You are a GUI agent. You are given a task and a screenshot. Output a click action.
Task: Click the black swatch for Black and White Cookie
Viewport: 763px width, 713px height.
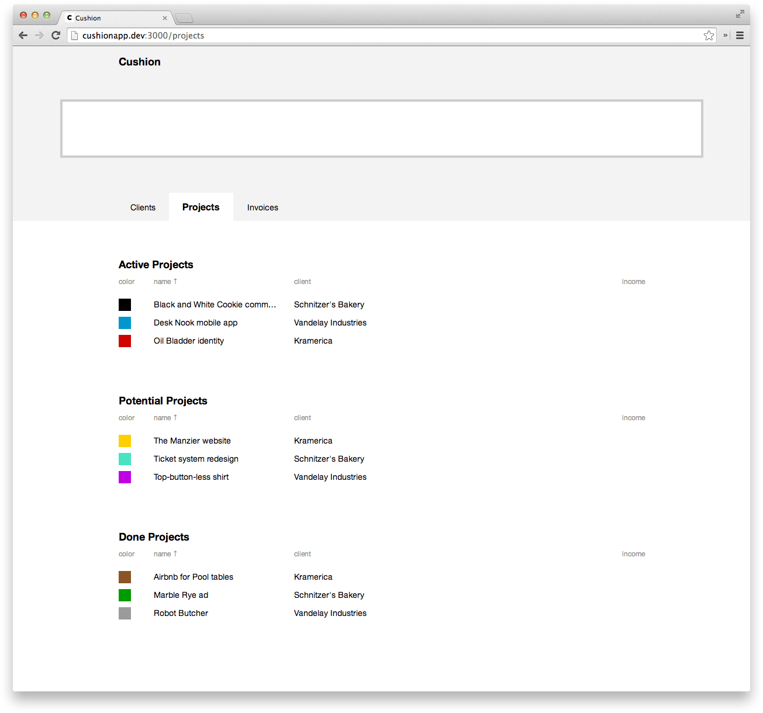[x=125, y=304]
